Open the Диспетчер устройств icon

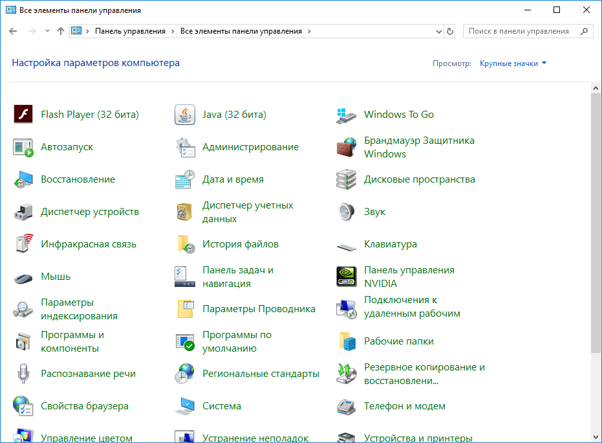[23, 212]
